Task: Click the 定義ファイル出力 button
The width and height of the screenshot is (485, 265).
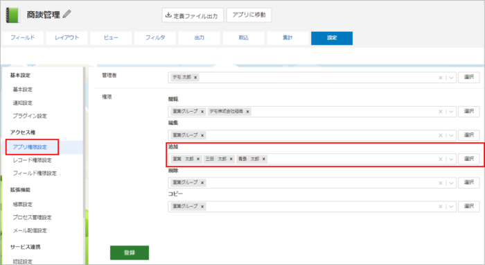Action: 193,15
